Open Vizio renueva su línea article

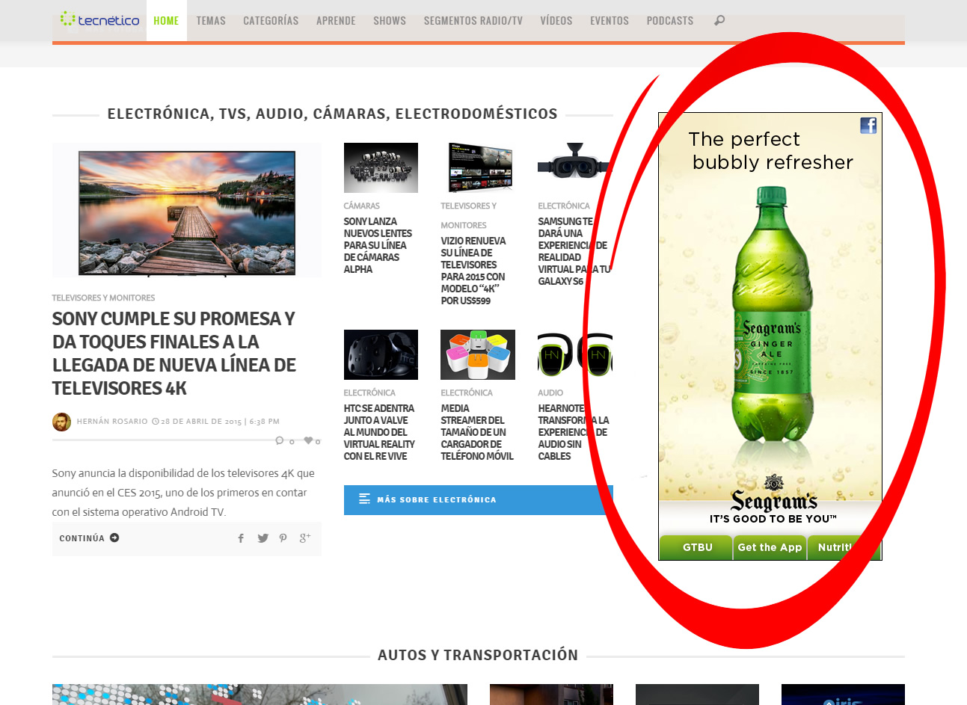pos(473,271)
